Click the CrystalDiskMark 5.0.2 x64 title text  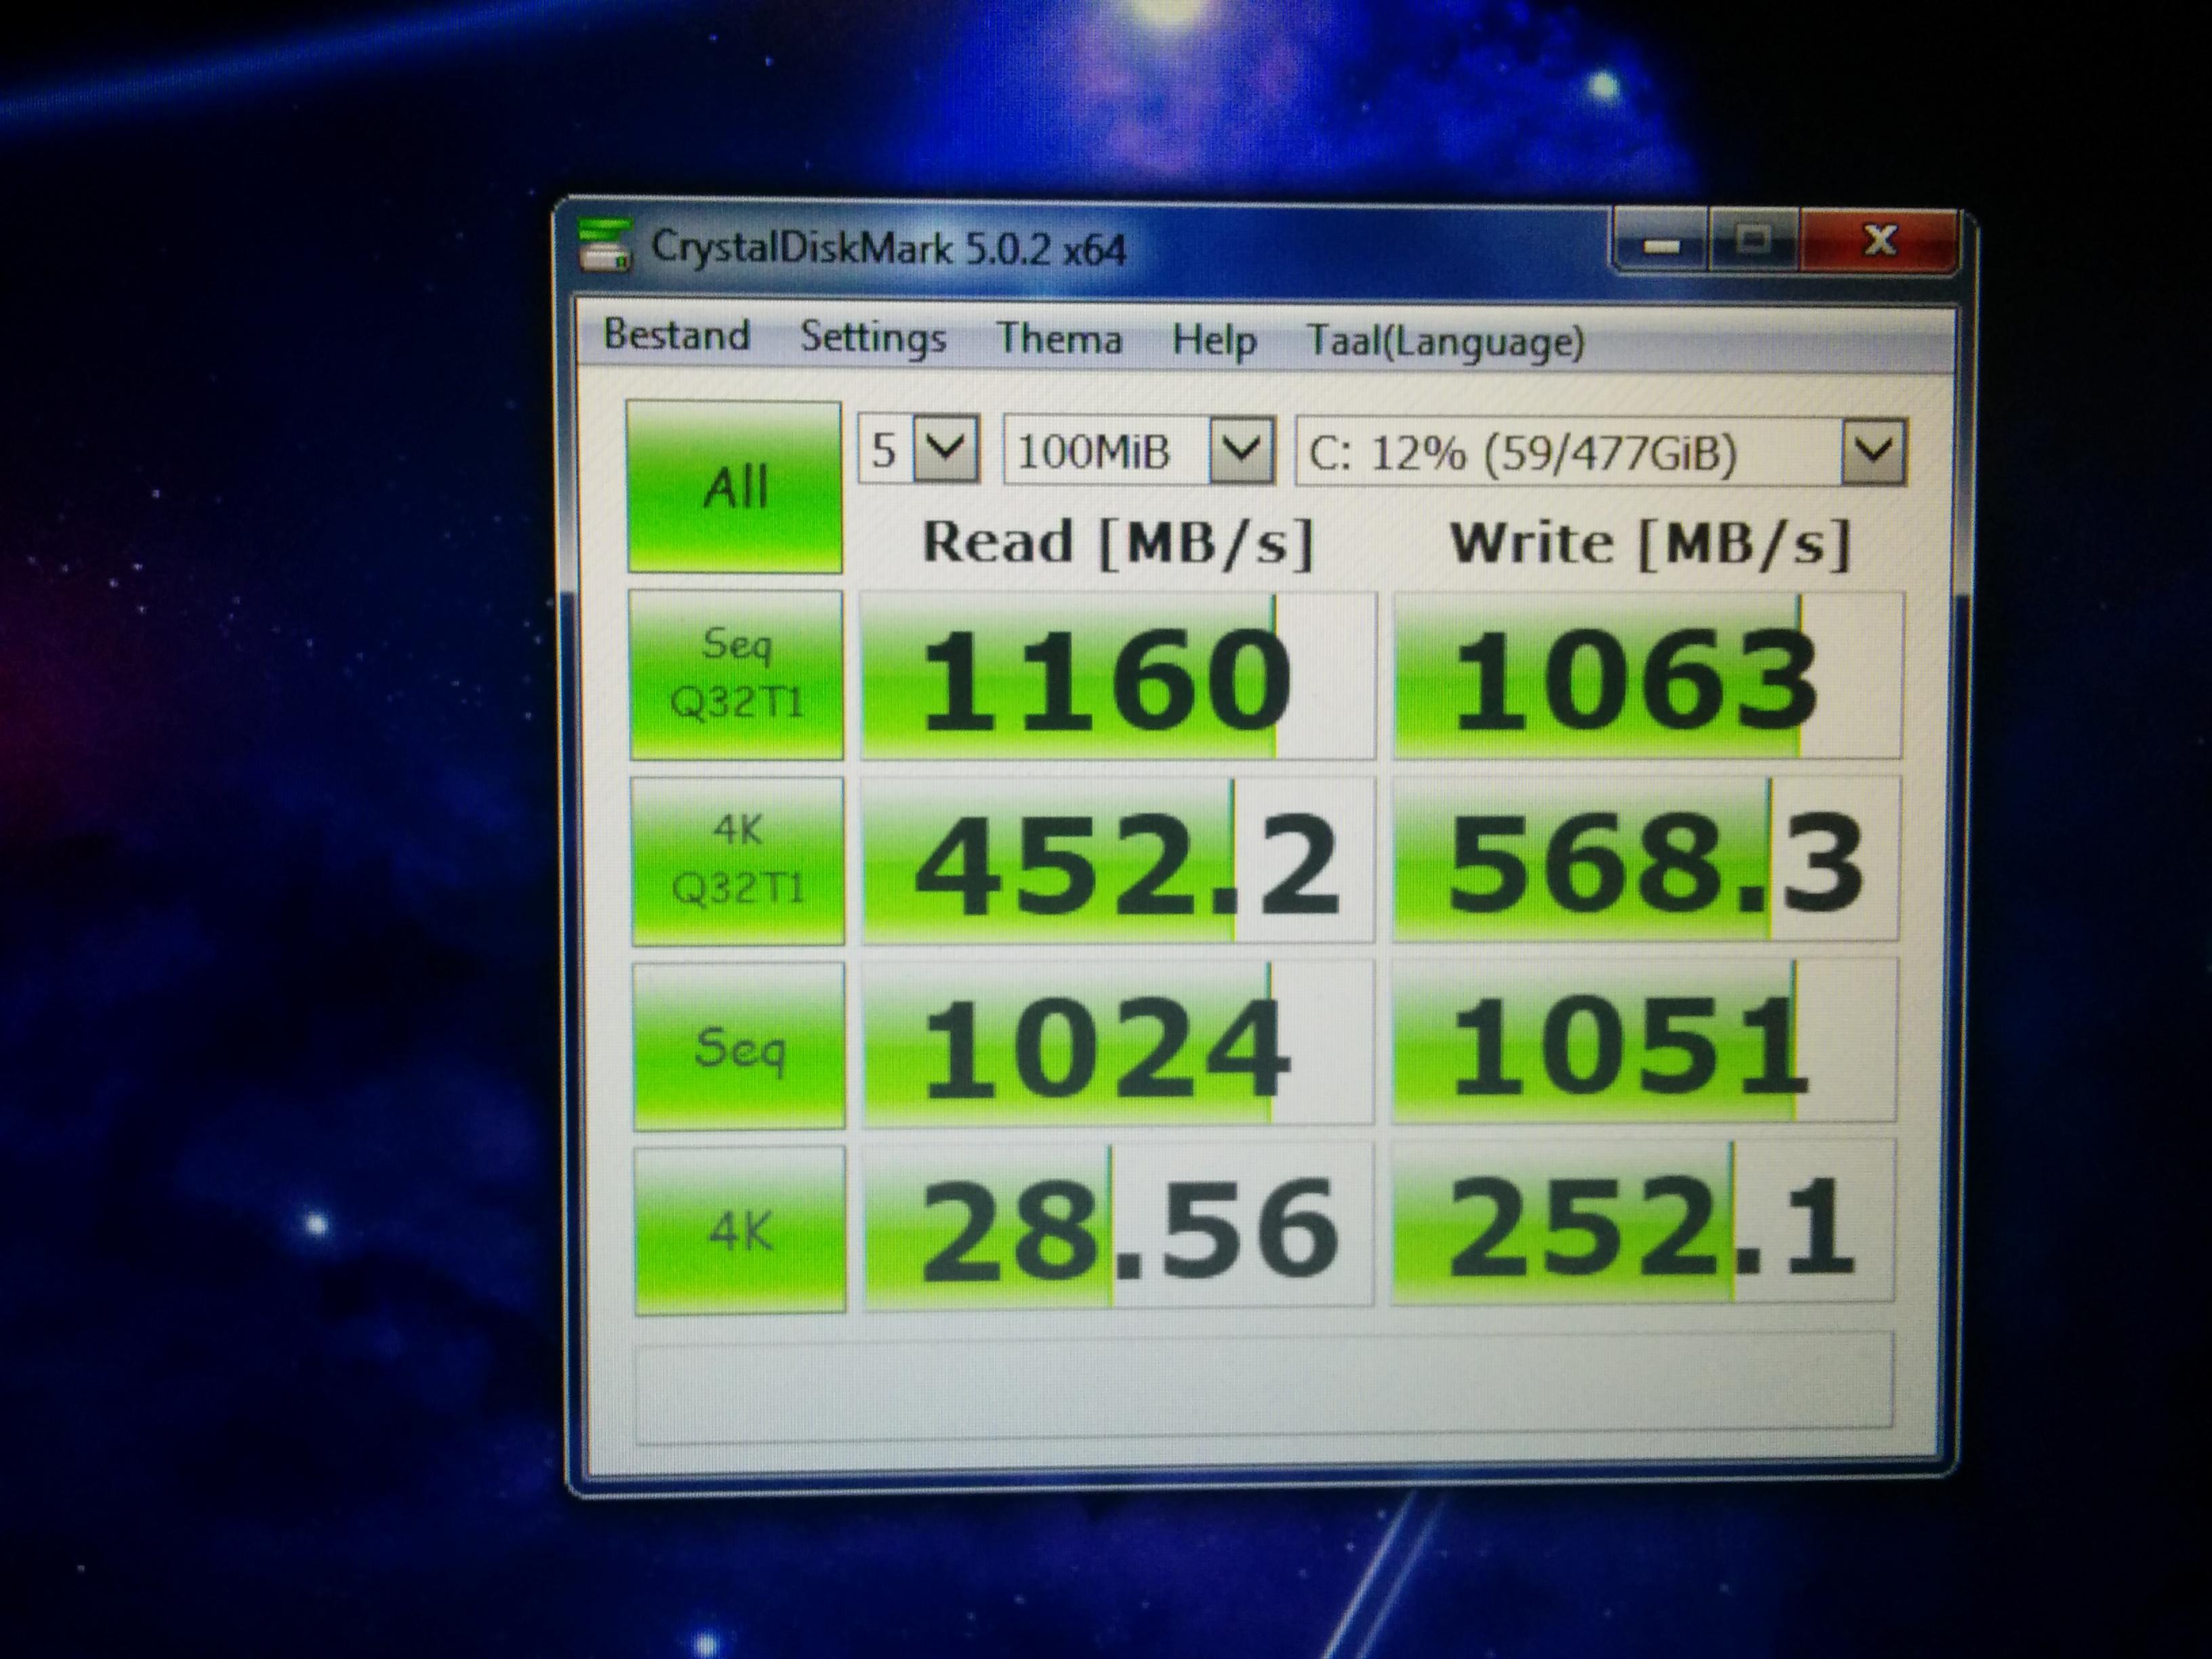pos(889,247)
